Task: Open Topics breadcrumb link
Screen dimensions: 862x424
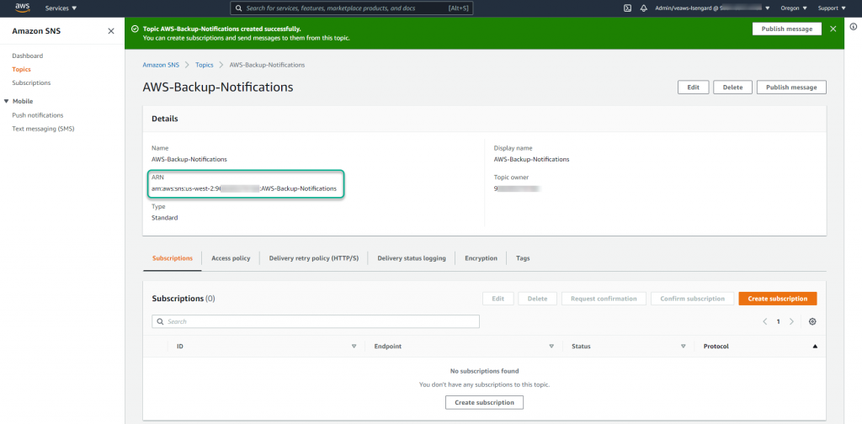Action: (x=204, y=65)
